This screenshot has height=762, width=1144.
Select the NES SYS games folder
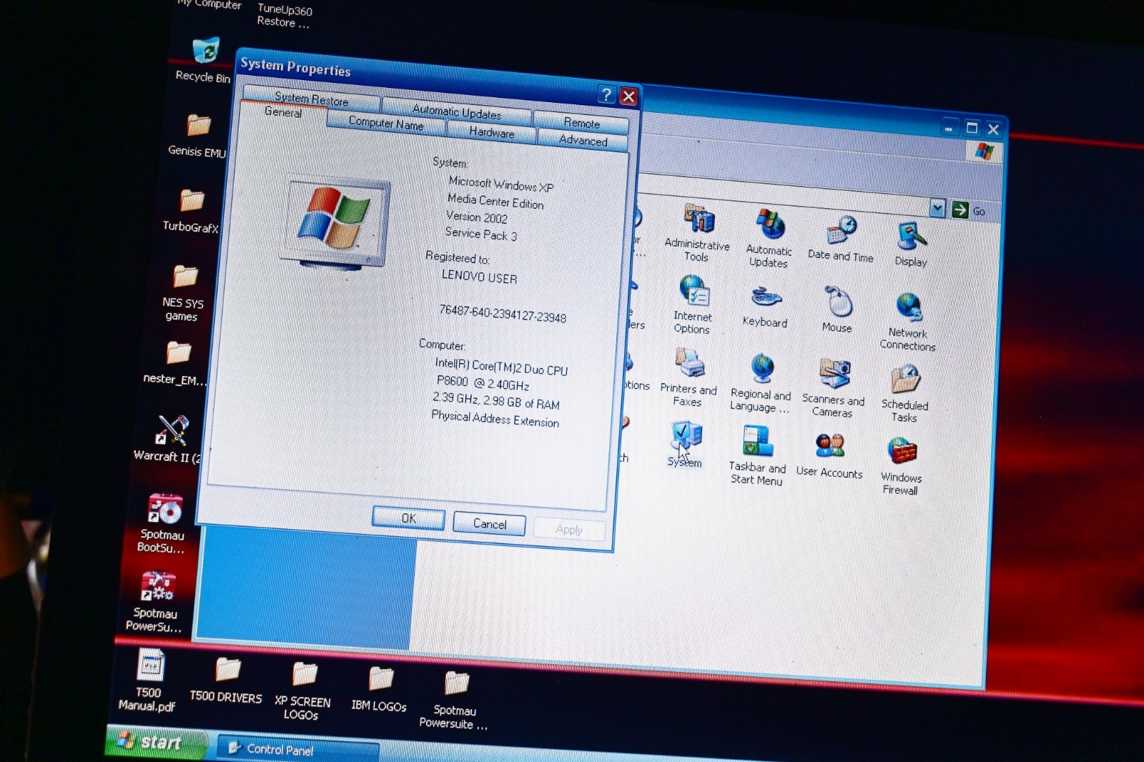pyautogui.click(x=183, y=293)
